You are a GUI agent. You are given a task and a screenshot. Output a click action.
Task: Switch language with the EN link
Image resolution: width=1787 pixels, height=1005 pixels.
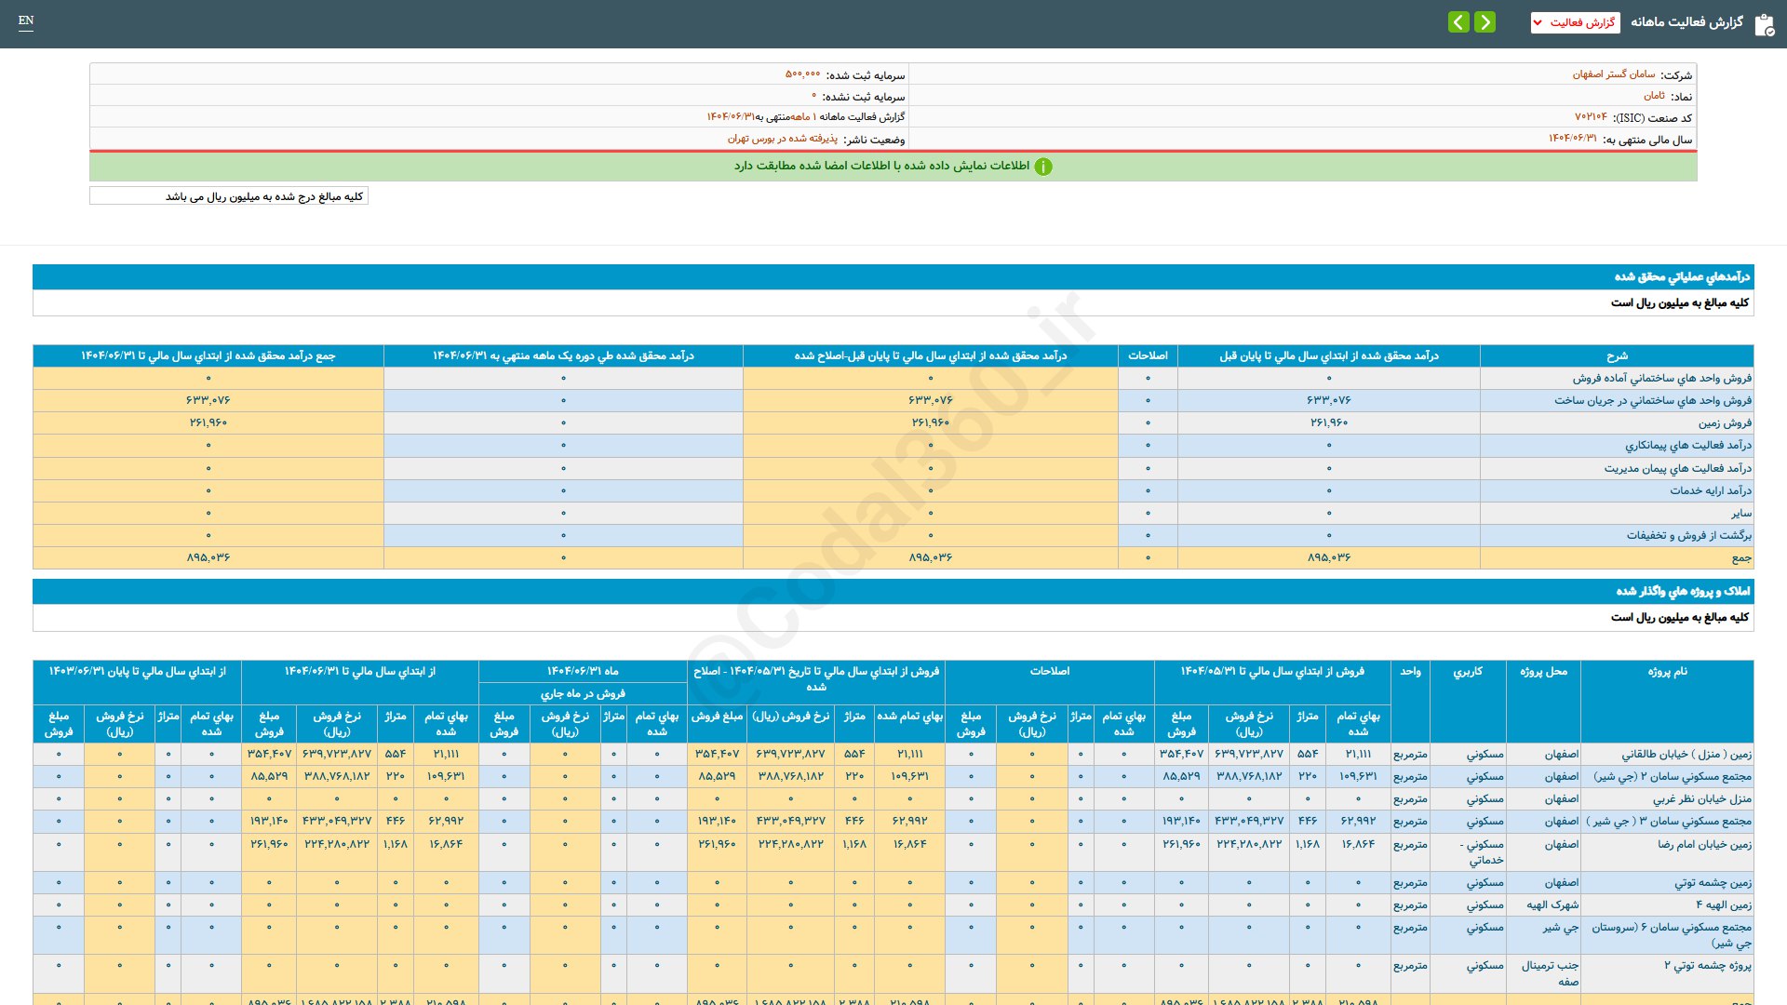pyautogui.click(x=26, y=20)
